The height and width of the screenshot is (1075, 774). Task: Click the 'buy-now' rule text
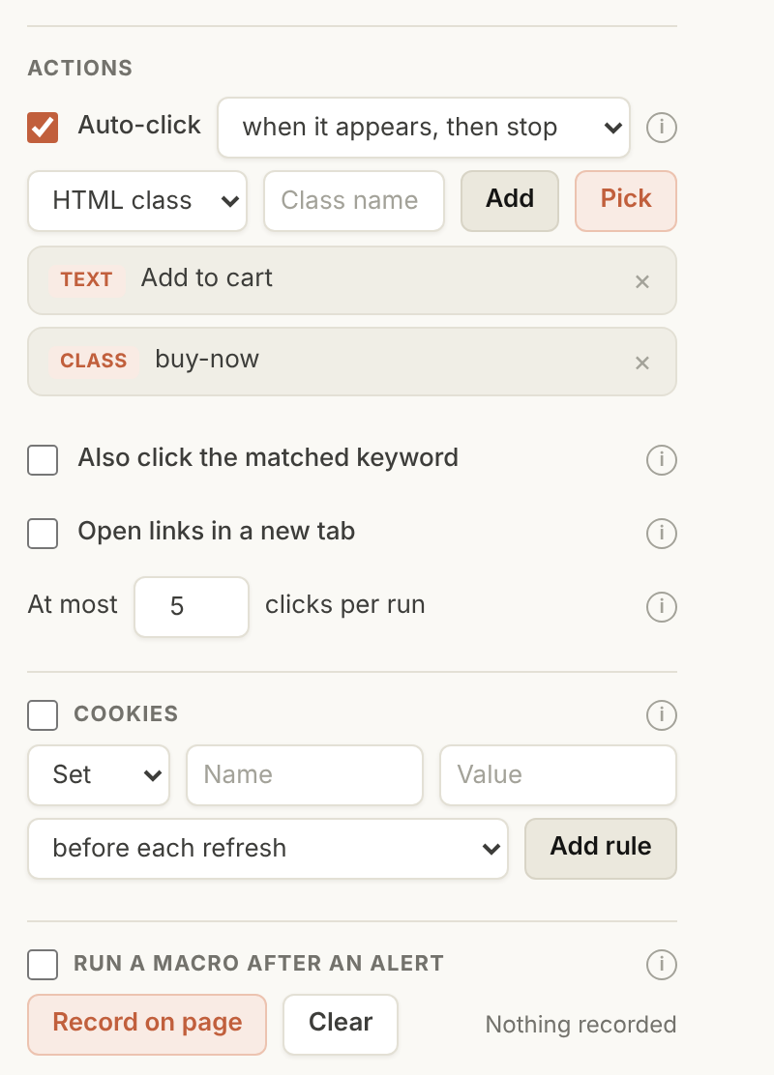(x=207, y=360)
